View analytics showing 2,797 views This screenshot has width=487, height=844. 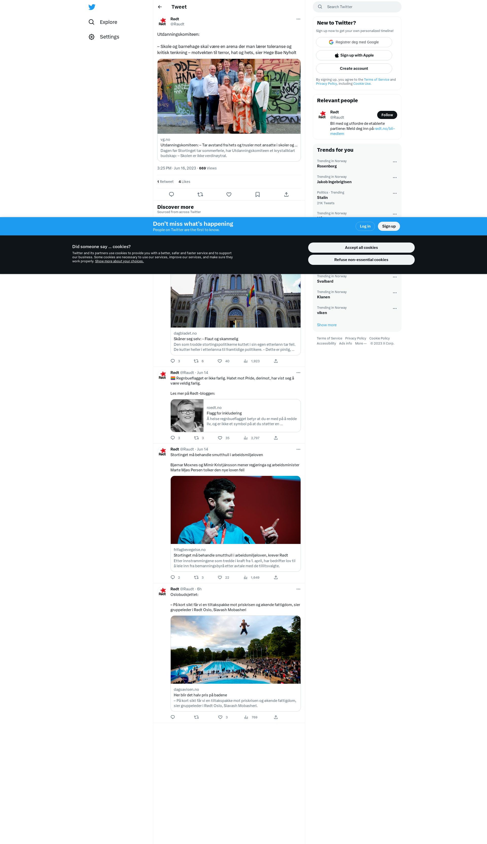click(x=252, y=438)
